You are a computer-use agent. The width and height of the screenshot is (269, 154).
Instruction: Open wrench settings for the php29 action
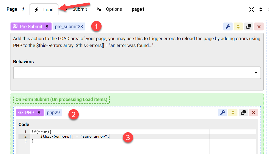click(x=223, y=112)
